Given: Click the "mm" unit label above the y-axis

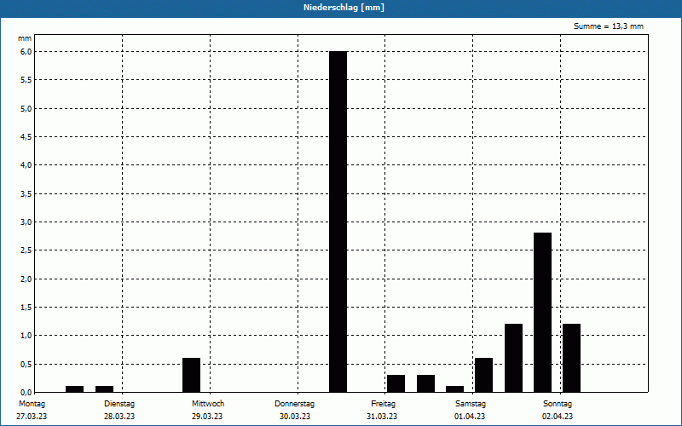Looking at the screenshot, I should [25, 38].
